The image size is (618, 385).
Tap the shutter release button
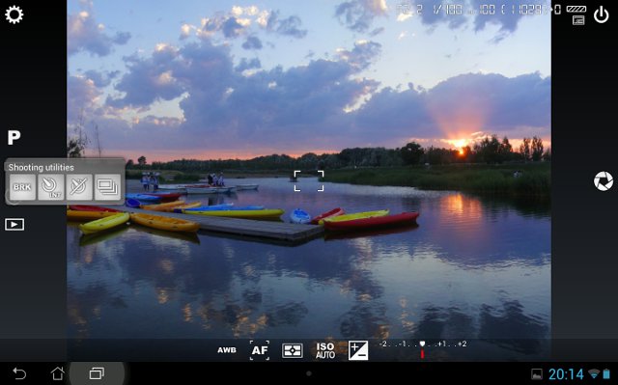click(x=604, y=181)
